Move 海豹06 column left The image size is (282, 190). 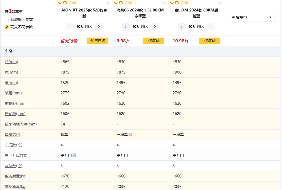click(x=126, y=27)
